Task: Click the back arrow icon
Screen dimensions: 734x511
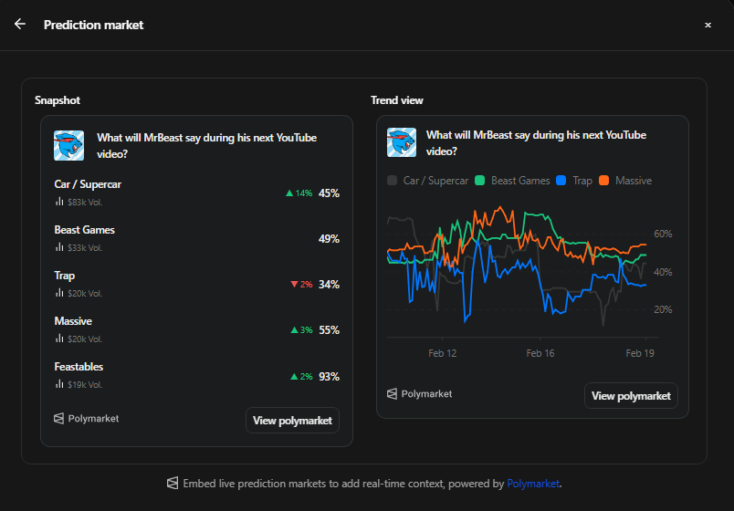Action: 20,25
